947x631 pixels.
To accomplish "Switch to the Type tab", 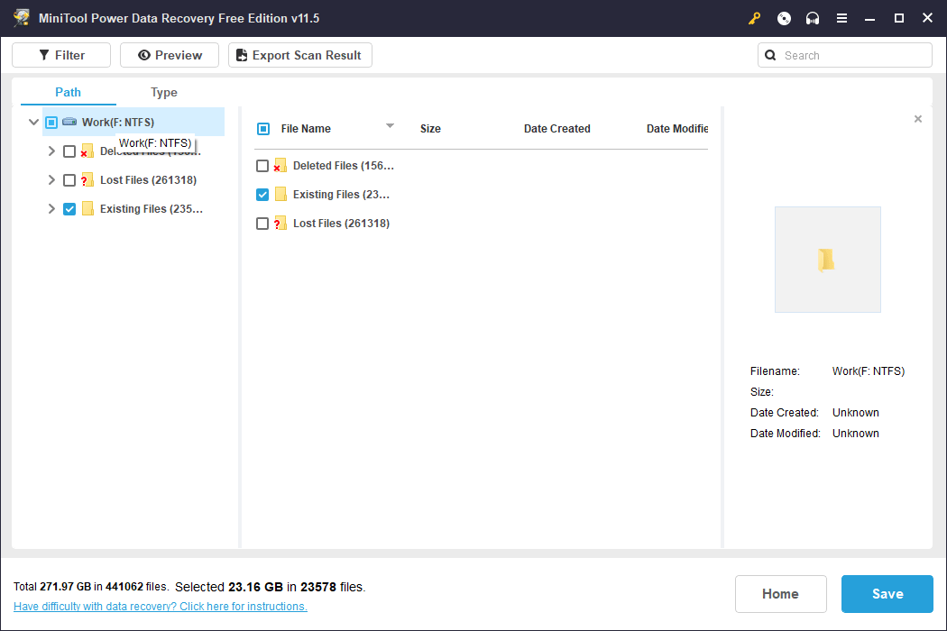I will [163, 92].
